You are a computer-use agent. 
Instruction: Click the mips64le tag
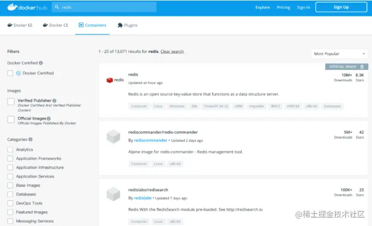click(x=256, y=106)
